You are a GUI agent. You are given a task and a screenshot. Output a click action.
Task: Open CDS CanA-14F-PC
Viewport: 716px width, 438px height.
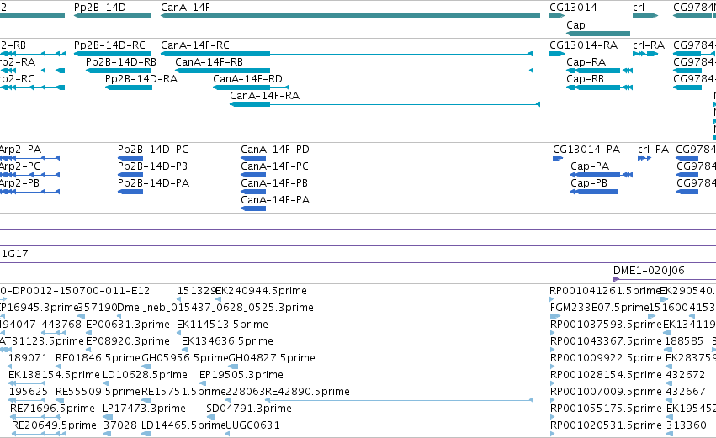253,175
